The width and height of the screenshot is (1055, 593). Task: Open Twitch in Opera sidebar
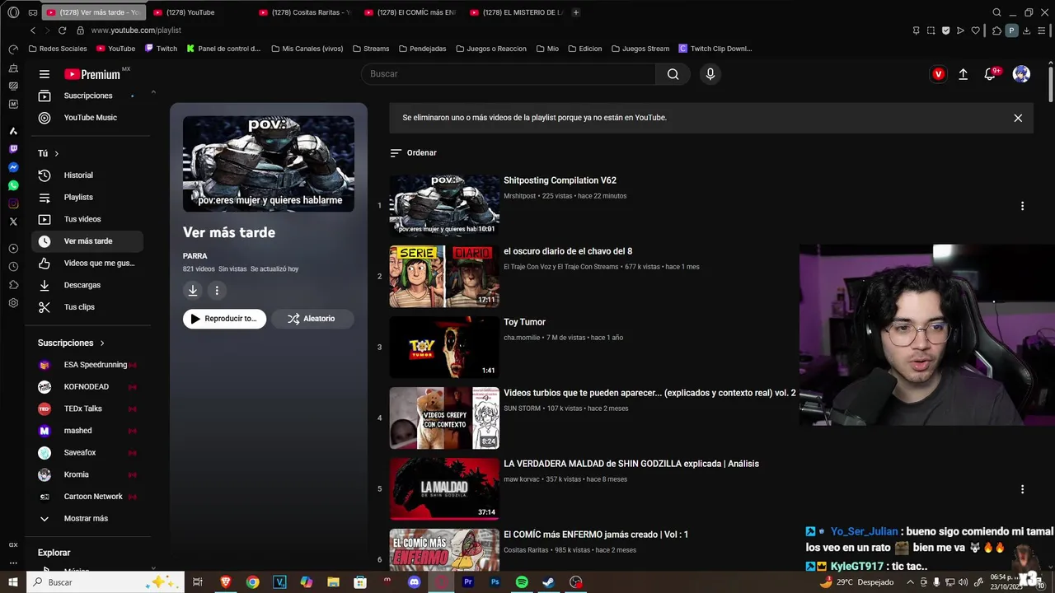click(x=13, y=149)
